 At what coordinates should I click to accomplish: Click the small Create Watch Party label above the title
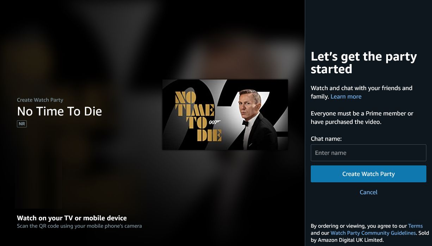[x=40, y=100]
